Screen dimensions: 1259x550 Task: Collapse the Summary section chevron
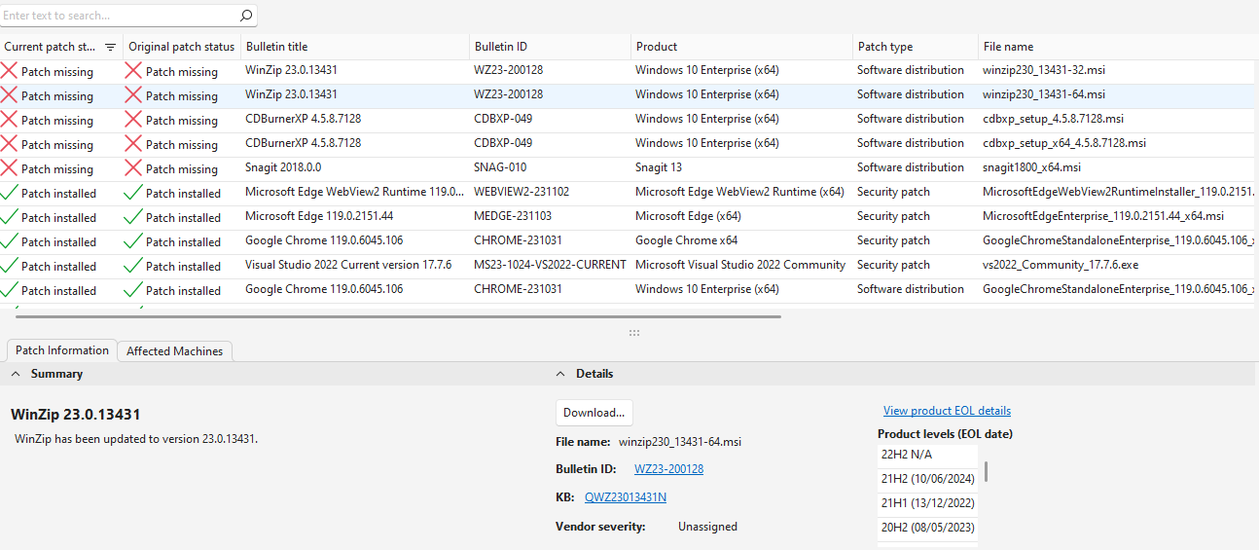[x=16, y=374]
